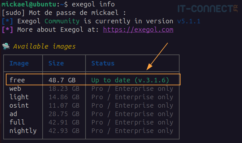The image size is (242, 143).
Task: Select the ad image name
Action: tap(13, 114)
